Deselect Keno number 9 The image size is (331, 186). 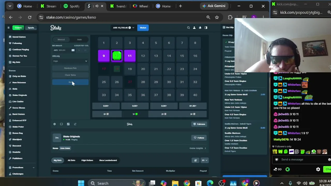104,56
